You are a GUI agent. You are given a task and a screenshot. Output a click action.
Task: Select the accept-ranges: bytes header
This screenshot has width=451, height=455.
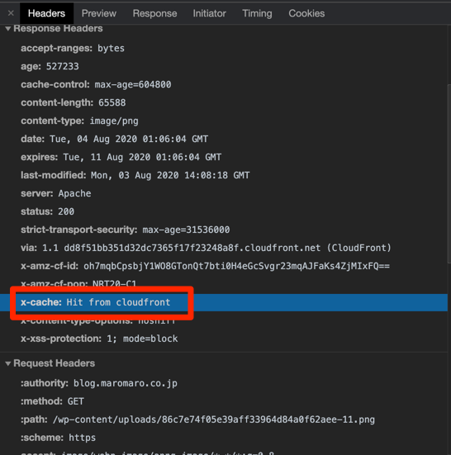(224, 48)
